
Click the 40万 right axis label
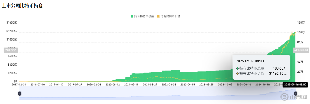pos(300,62)
